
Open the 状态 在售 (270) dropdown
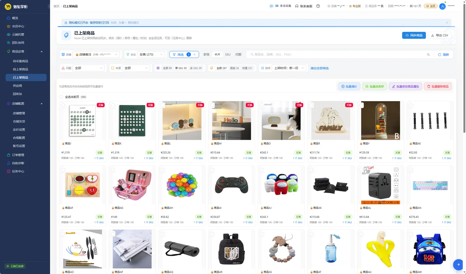pyautogui.click(x=151, y=54)
